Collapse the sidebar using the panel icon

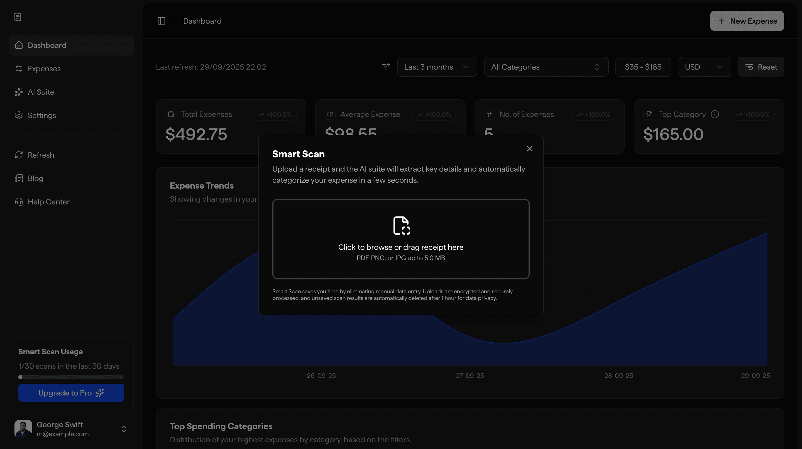pyautogui.click(x=162, y=21)
